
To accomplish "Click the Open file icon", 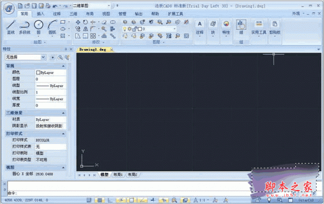I will 27,6.
